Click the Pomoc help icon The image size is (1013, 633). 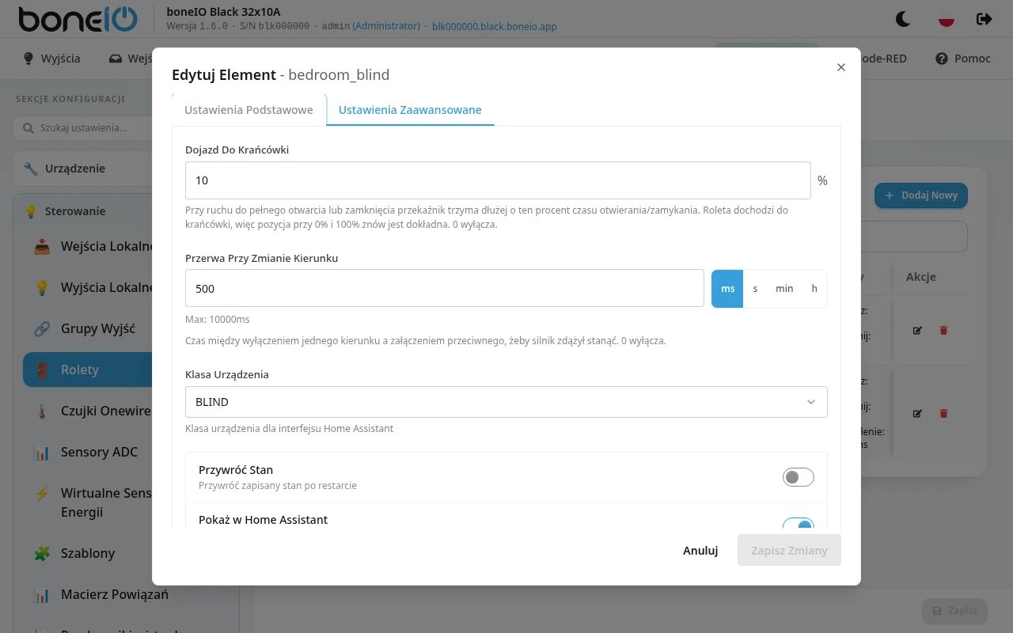(x=942, y=59)
